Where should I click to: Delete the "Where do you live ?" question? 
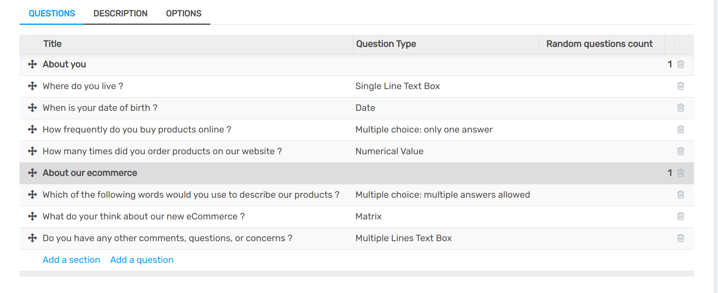[681, 86]
